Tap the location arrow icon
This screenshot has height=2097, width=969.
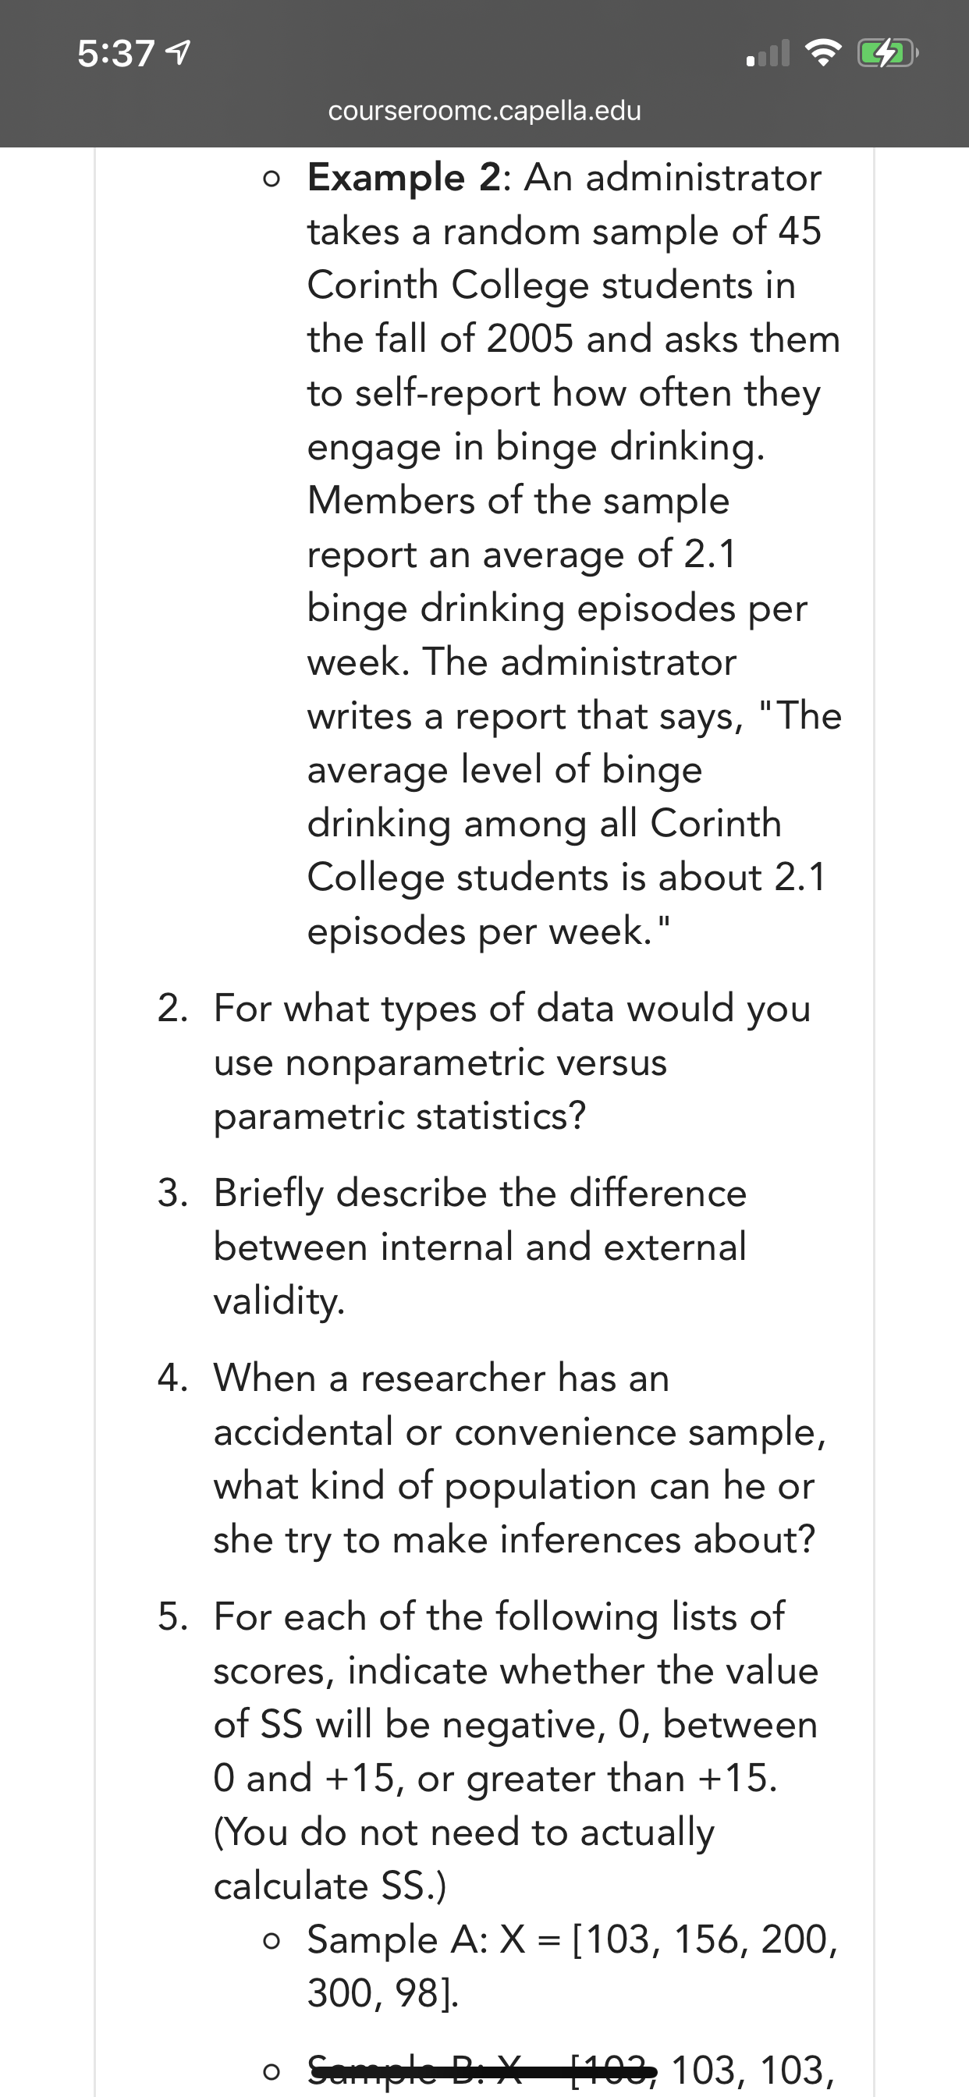(179, 54)
